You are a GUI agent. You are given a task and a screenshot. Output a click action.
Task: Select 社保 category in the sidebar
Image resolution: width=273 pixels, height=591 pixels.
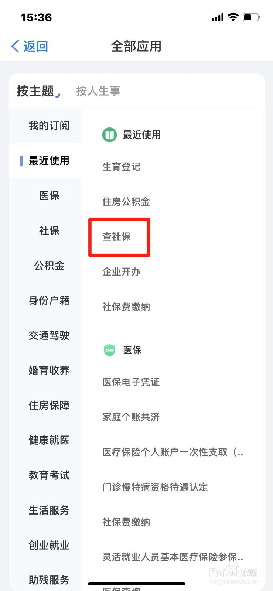[x=49, y=230]
